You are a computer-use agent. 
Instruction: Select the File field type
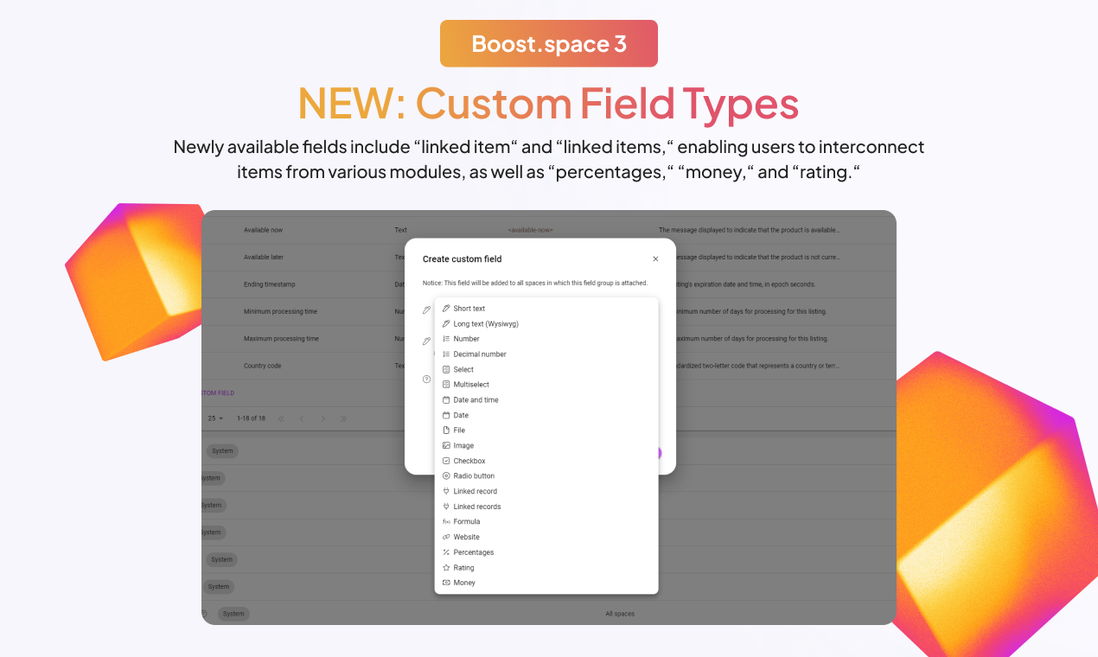tap(546, 431)
